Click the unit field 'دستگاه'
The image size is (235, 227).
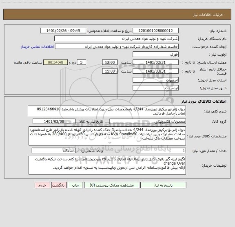tap(53, 151)
